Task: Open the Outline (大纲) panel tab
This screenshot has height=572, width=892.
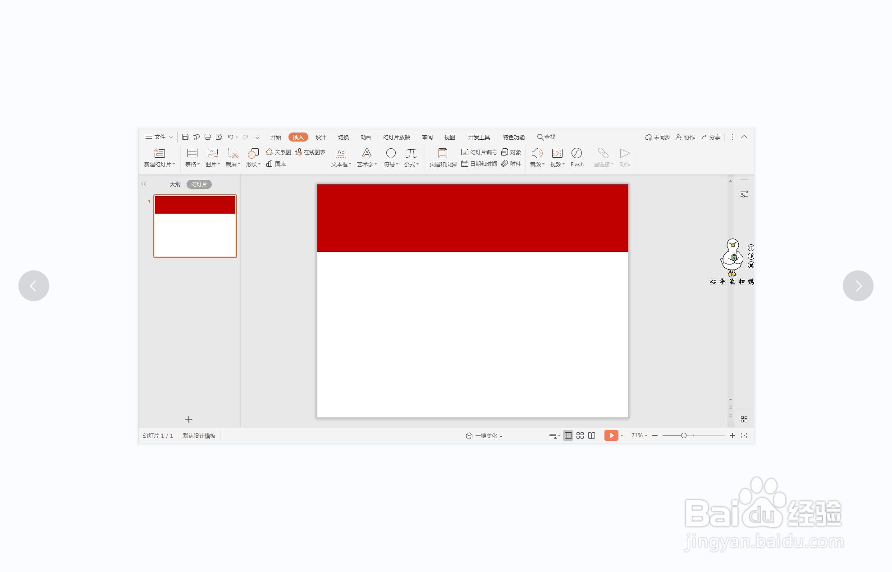Action: [x=175, y=184]
